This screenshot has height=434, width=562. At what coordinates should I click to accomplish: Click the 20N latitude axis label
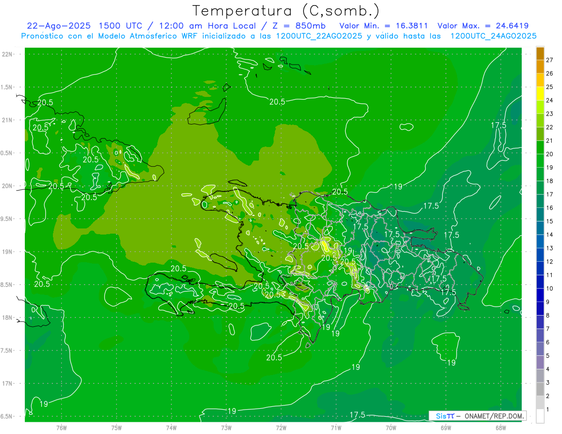click(x=7, y=186)
